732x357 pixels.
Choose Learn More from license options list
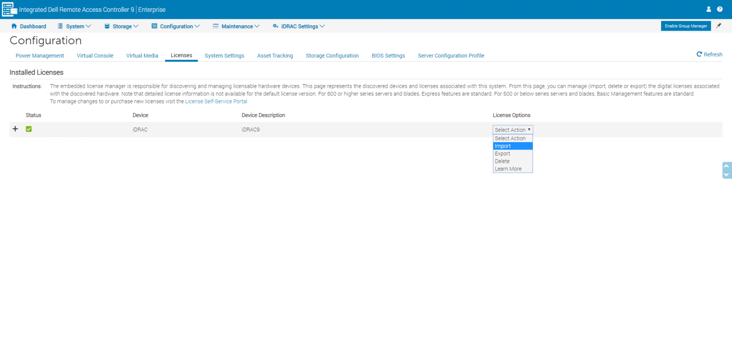(x=513, y=169)
